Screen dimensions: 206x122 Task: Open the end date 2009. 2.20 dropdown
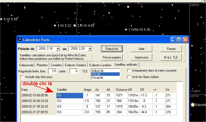[90, 49]
